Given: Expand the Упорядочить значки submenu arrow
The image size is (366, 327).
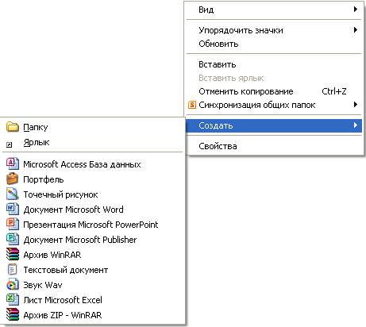Looking at the screenshot, I should pos(356,30).
